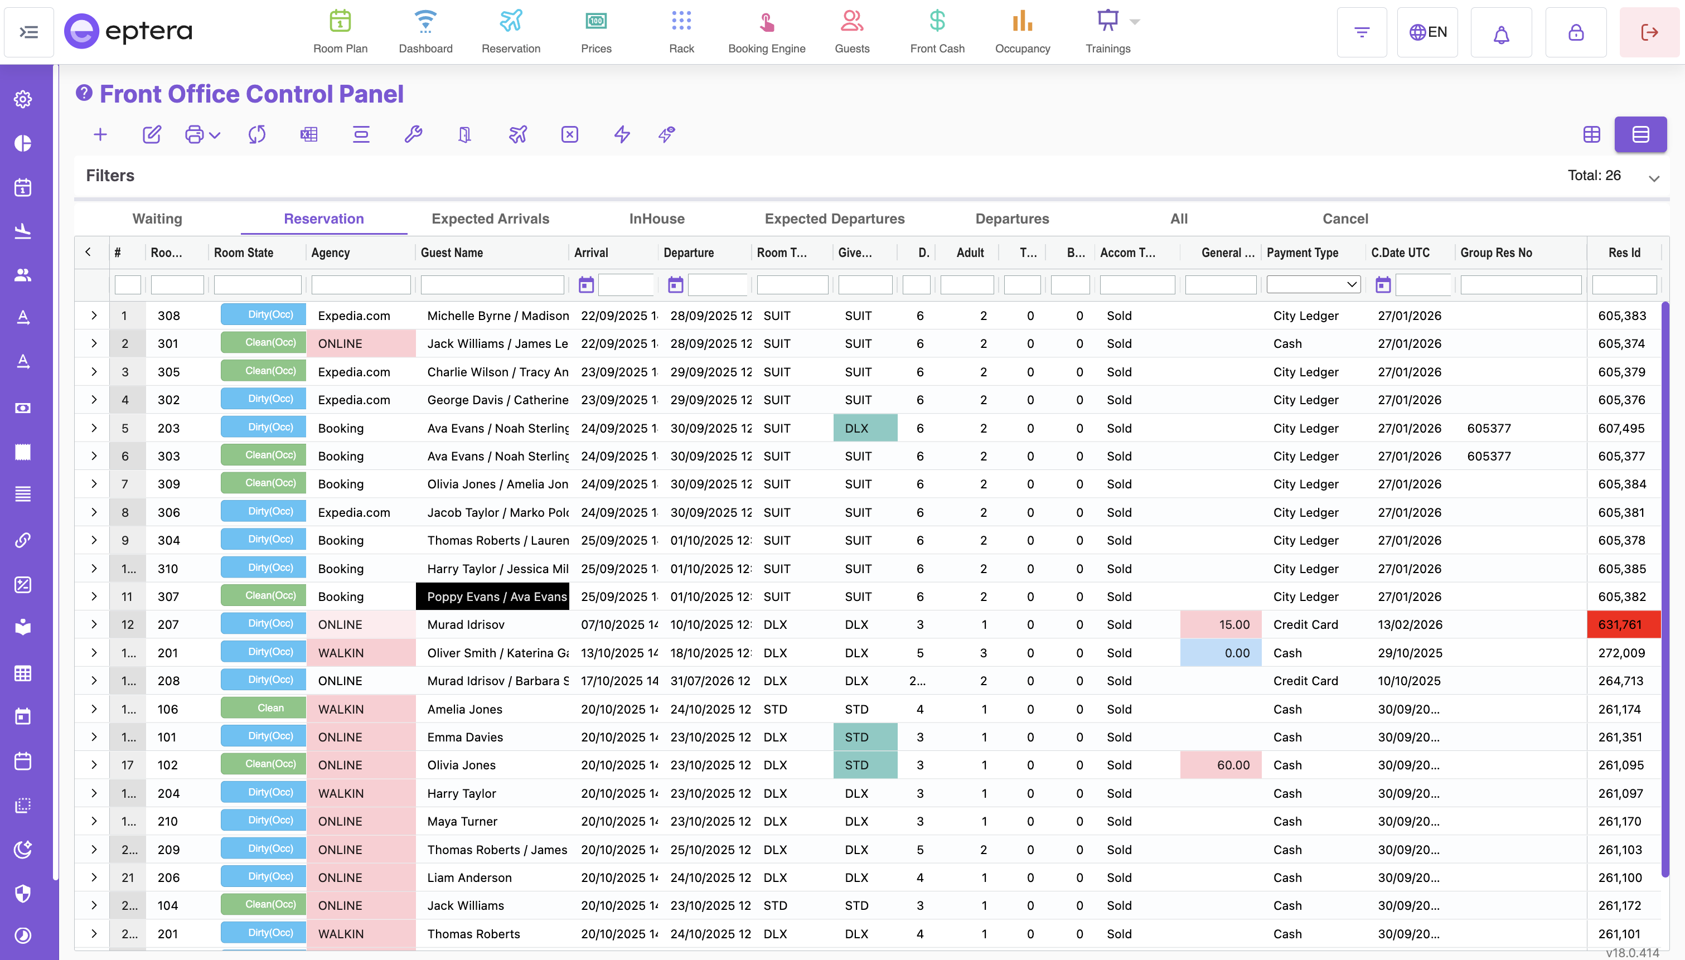Expand the Olivia Jones room 102 row
Image resolution: width=1685 pixels, height=960 pixels.
click(94, 765)
